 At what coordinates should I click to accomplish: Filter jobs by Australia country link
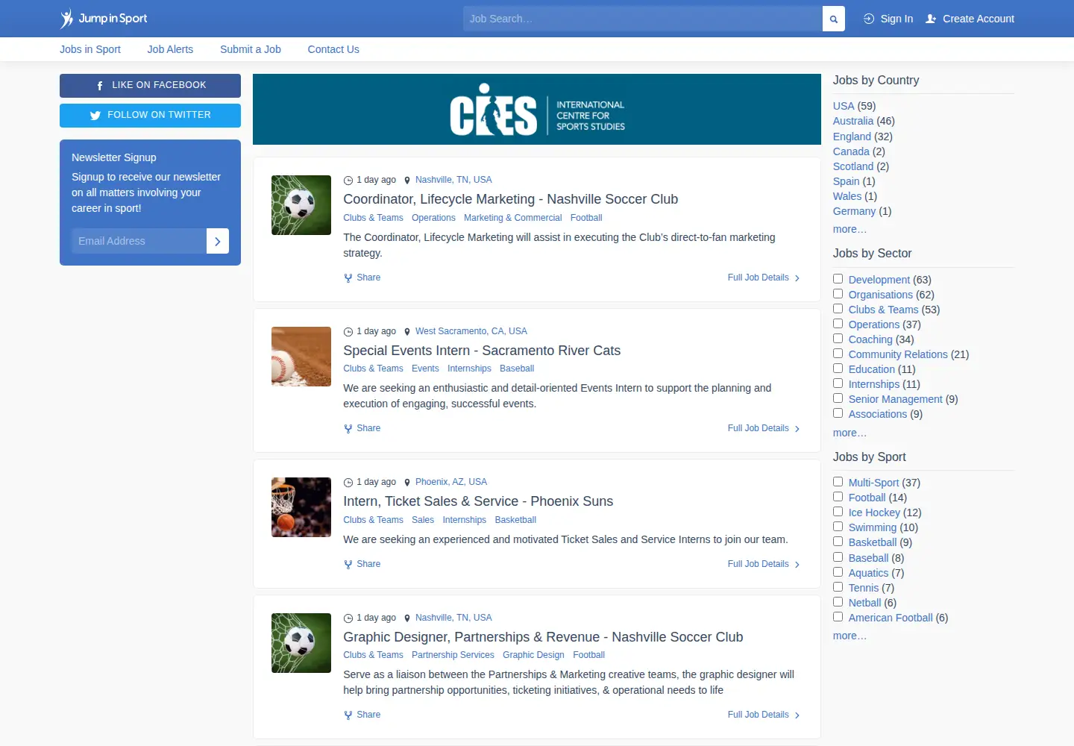click(853, 121)
